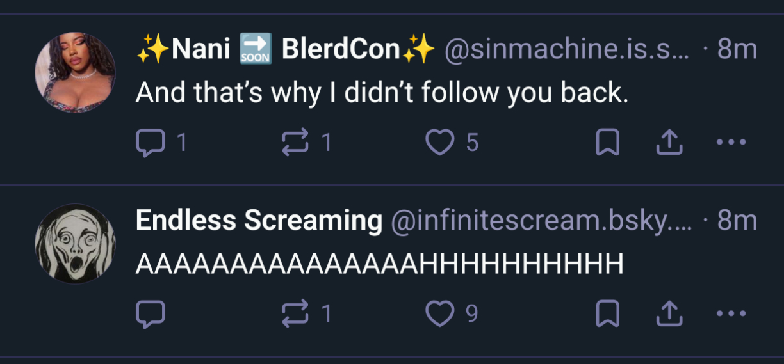784x364 pixels.
Task: Open more options on Endless Screaming post
Action: 731,313
